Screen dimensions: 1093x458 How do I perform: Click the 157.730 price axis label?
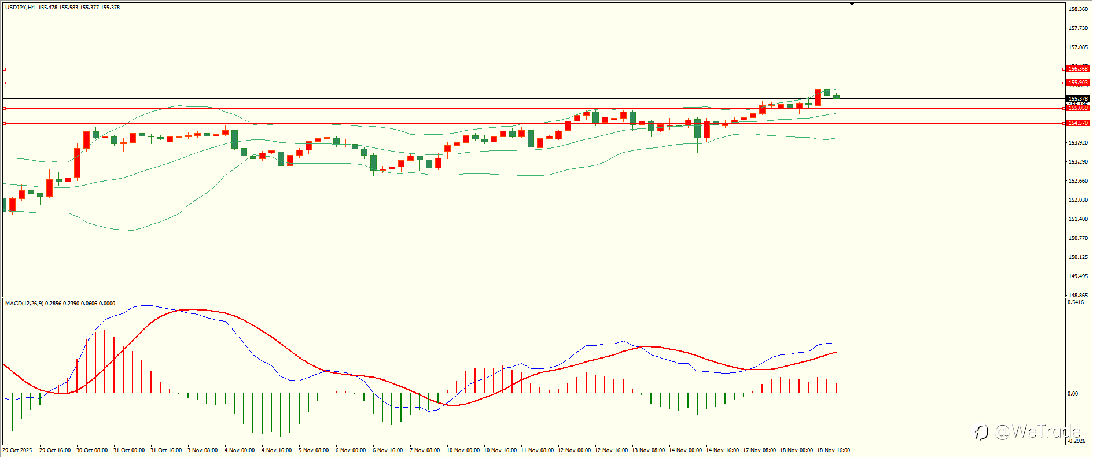(1078, 28)
